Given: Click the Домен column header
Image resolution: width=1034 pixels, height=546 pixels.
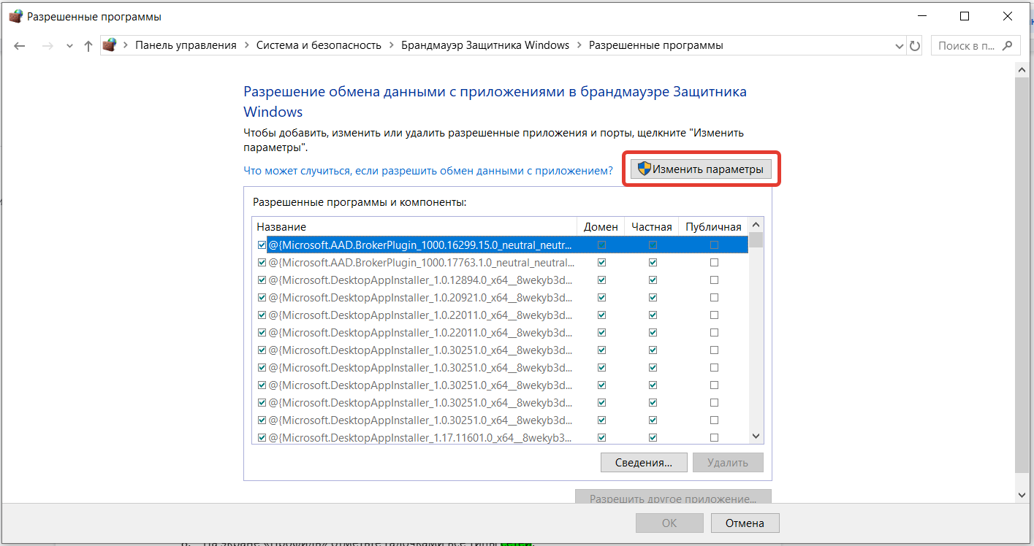Looking at the screenshot, I should (x=601, y=226).
